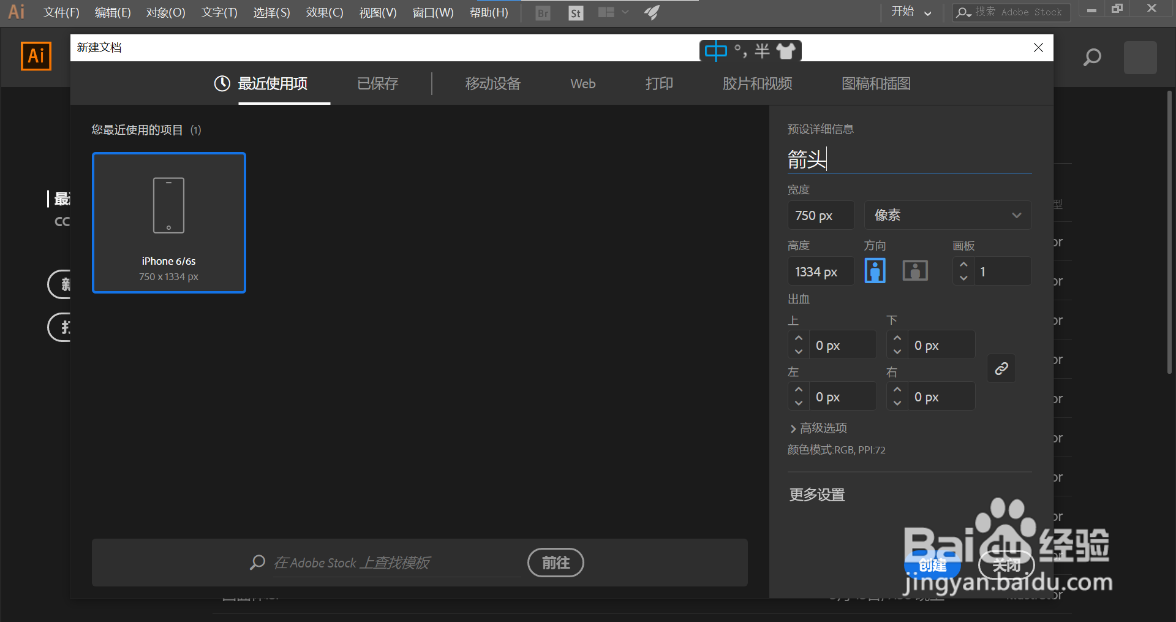This screenshot has height=622, width=1176.
Task: Click the Illustrator Ai home logo
Action: coord(36,56)
